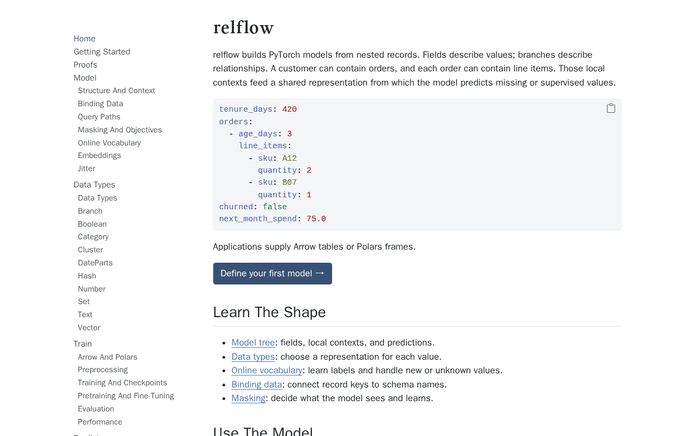This screenshot has height=436, width=698.
Task: Open the Jitter page
Action: point(87,168)
